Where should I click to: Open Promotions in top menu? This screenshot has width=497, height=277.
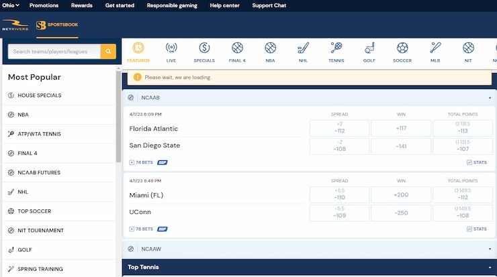(x=44, y=5)
